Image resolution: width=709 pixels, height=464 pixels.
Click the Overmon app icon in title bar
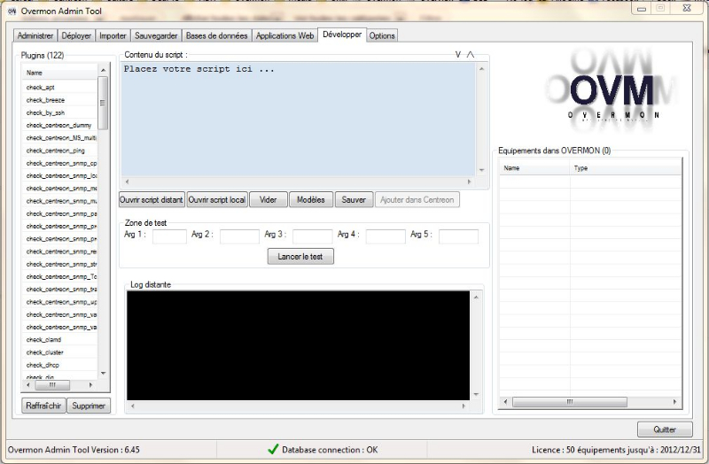click(12, 11)
